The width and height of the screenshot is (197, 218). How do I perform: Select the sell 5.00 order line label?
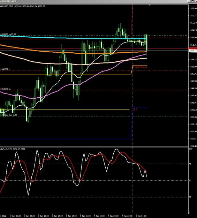pyautogui.click(x=8, y=34)
